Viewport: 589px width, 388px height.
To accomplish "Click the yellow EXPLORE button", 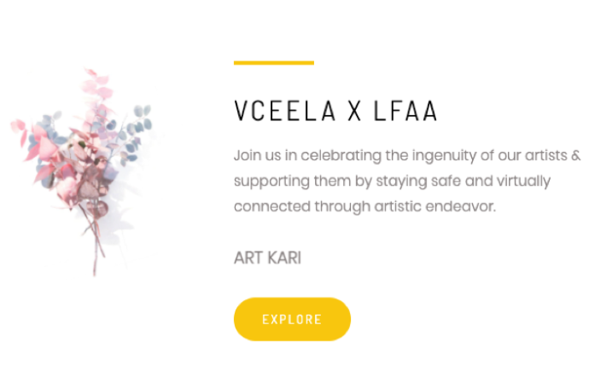I will 292,320.
